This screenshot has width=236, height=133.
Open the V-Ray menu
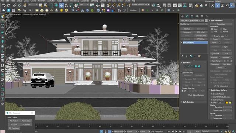[x=120, y=1]
